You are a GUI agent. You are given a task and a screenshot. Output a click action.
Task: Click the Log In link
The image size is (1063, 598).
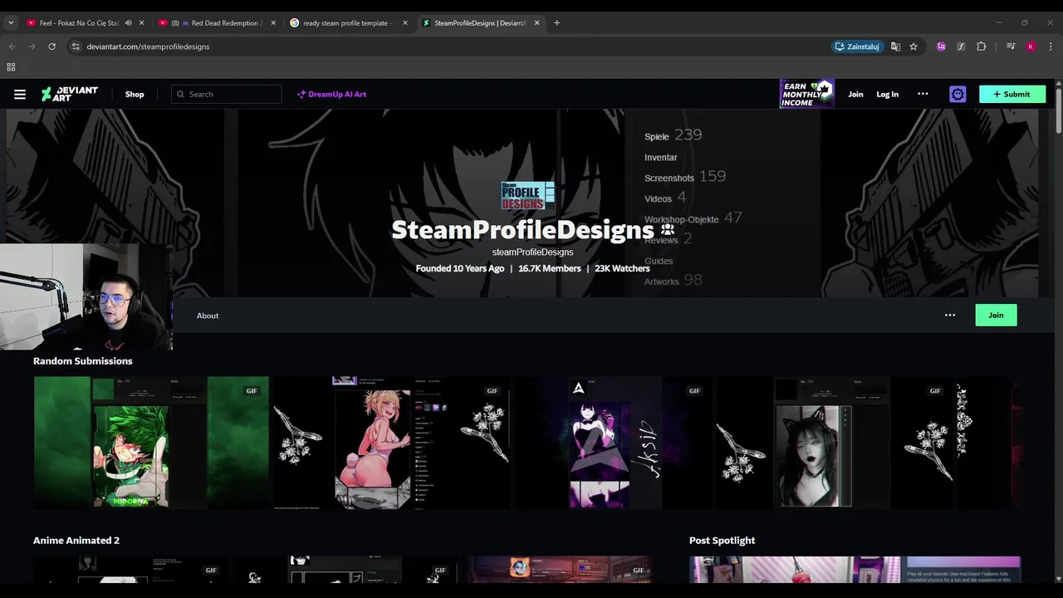tap(887, 95)
